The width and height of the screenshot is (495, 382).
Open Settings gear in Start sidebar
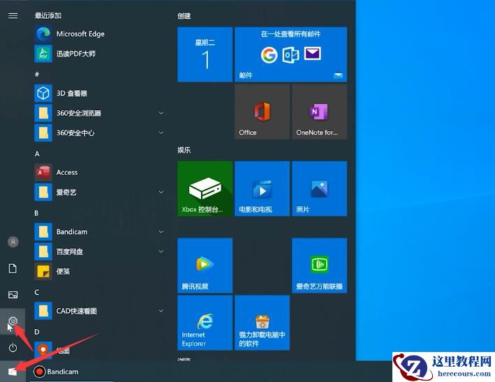13,321
